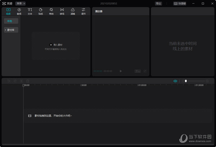The image size is (216, 147).
Task: Select the 贴纸 (Stickers) icon
Action: pos(41,11)
